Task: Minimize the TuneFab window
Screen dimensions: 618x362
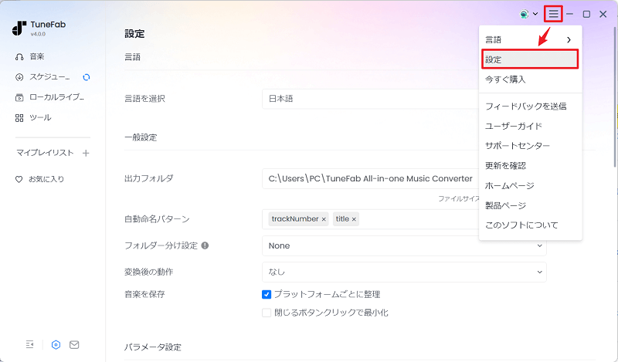Action: pos(570,14)
